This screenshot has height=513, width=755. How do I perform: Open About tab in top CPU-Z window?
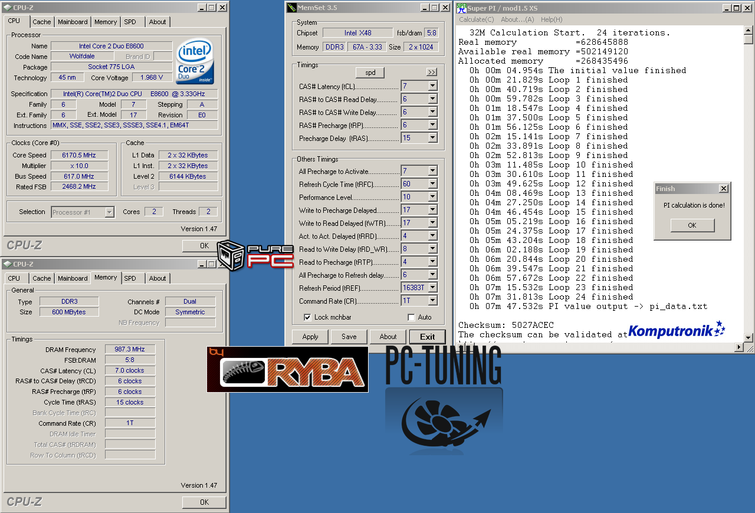pos(157,22)
